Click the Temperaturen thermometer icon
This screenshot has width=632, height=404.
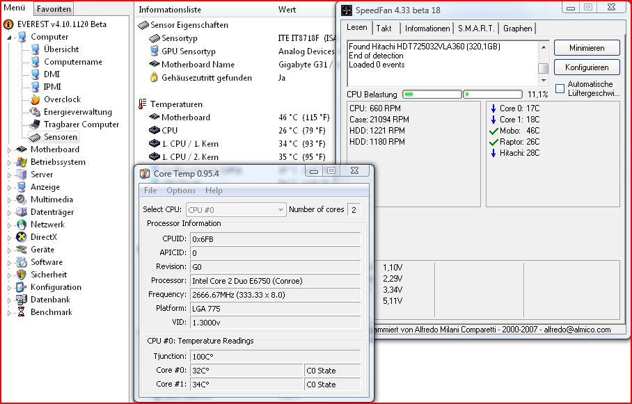[x=142, y=104]
